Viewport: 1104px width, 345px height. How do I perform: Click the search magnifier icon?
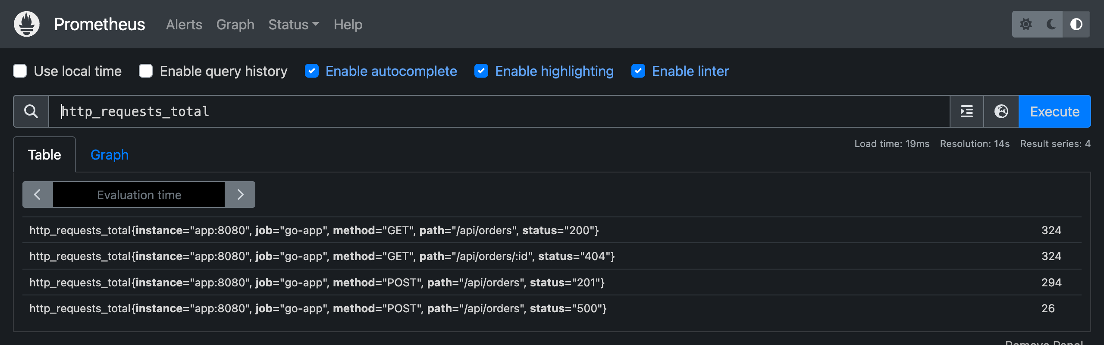pyautogui.click(x=31, y=111)
